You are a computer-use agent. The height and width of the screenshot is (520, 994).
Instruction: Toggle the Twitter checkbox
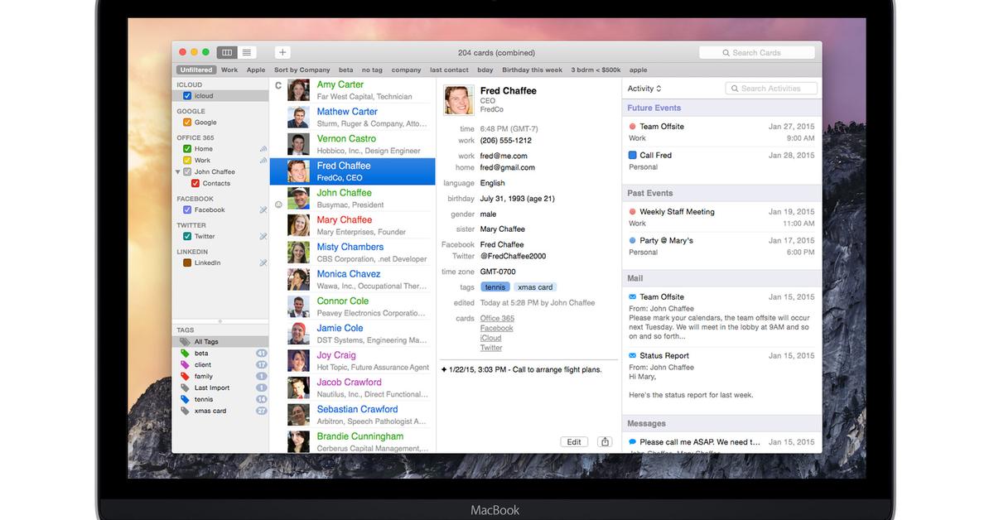pyautogui.click(x=187, y=237)
